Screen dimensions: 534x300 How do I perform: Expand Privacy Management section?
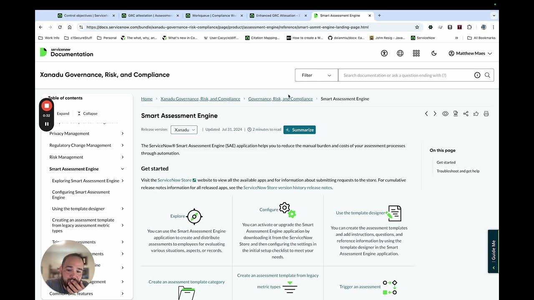click(x=123, y=133)
